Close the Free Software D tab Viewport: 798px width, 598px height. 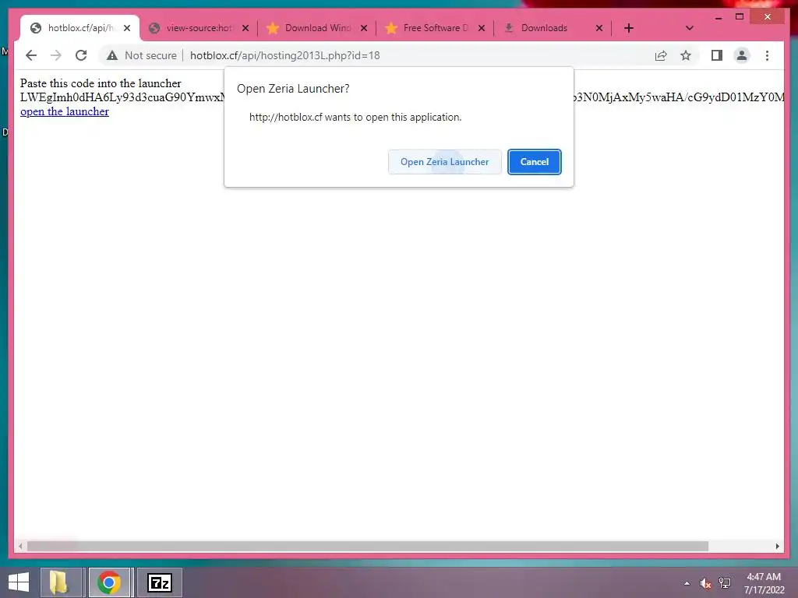click(482, 28)
